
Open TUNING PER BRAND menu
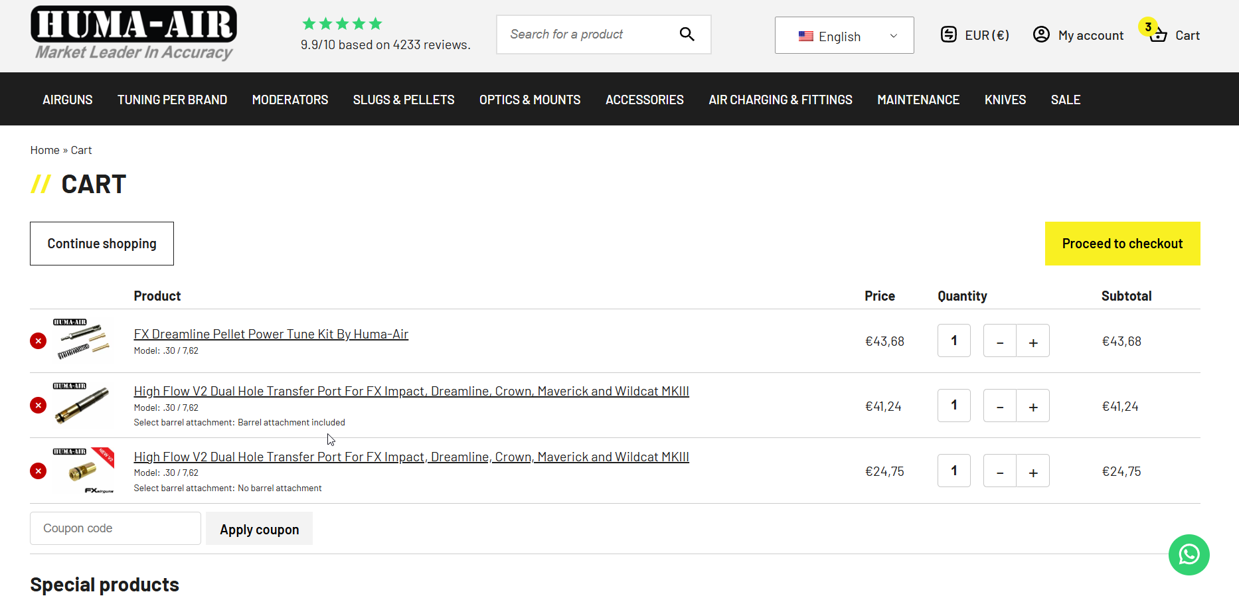tap(172, 100)
